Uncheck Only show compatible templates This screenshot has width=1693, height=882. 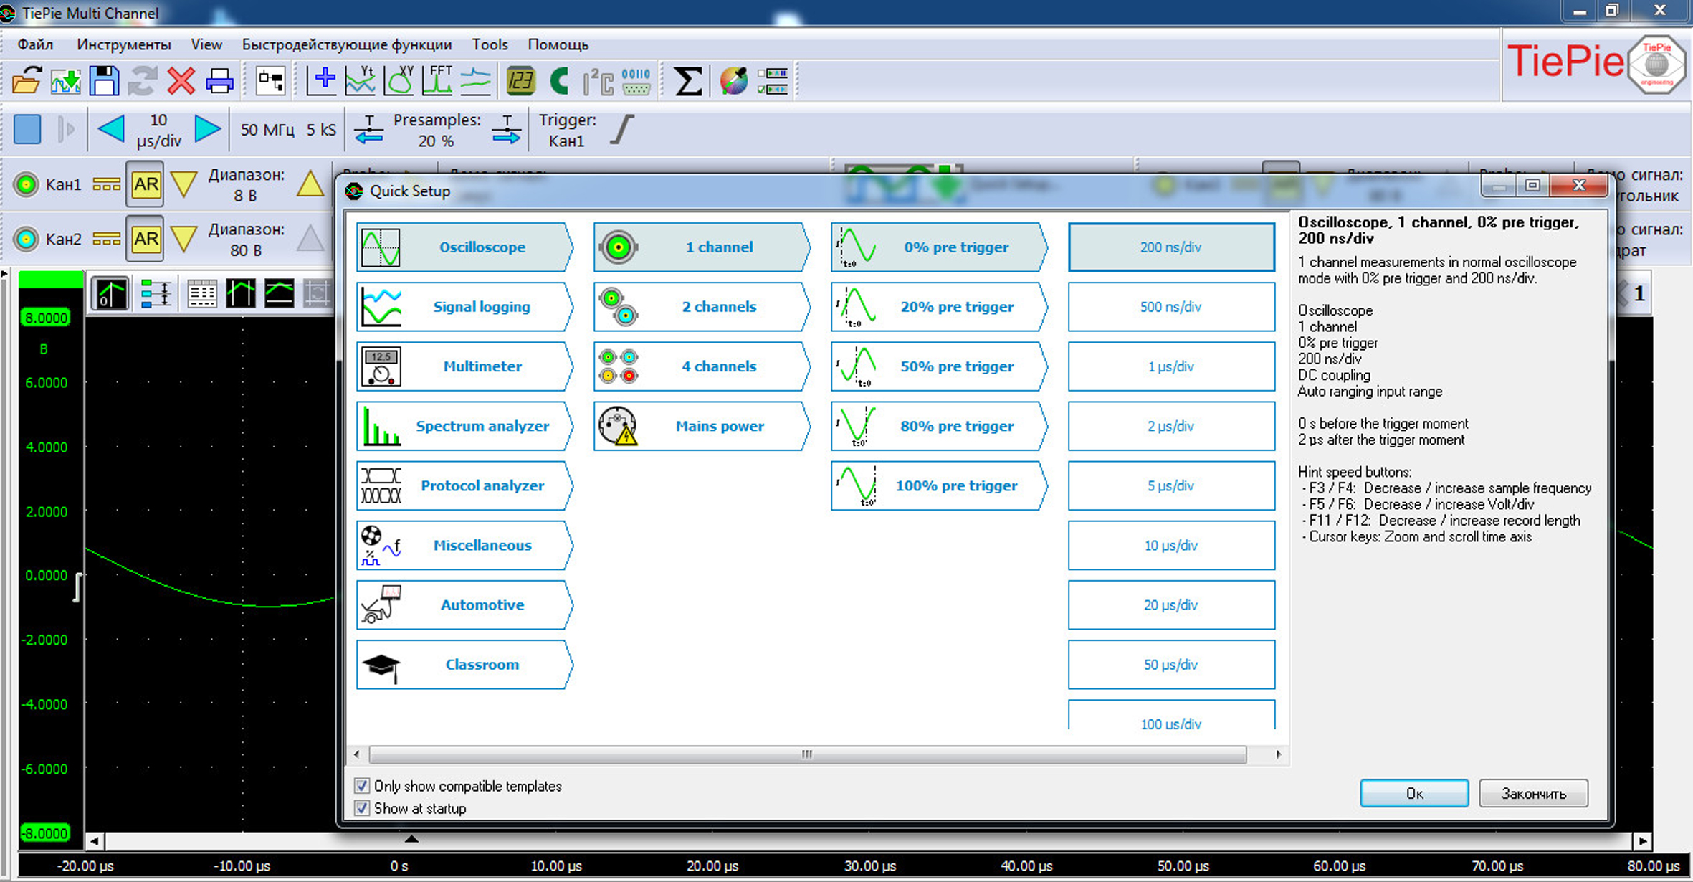362,786
